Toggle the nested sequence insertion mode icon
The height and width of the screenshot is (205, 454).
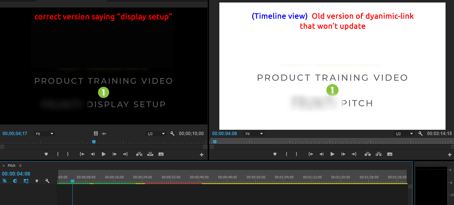[x=26, y=181]
